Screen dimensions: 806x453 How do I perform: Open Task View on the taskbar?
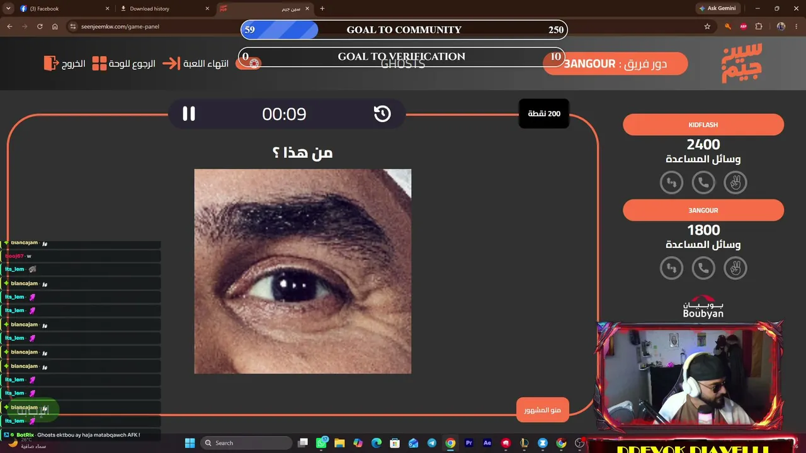tap(303, 443)
